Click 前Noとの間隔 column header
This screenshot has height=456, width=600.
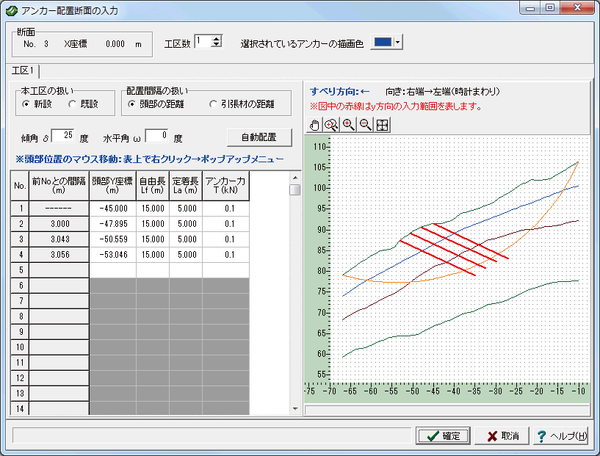(59, 186)
